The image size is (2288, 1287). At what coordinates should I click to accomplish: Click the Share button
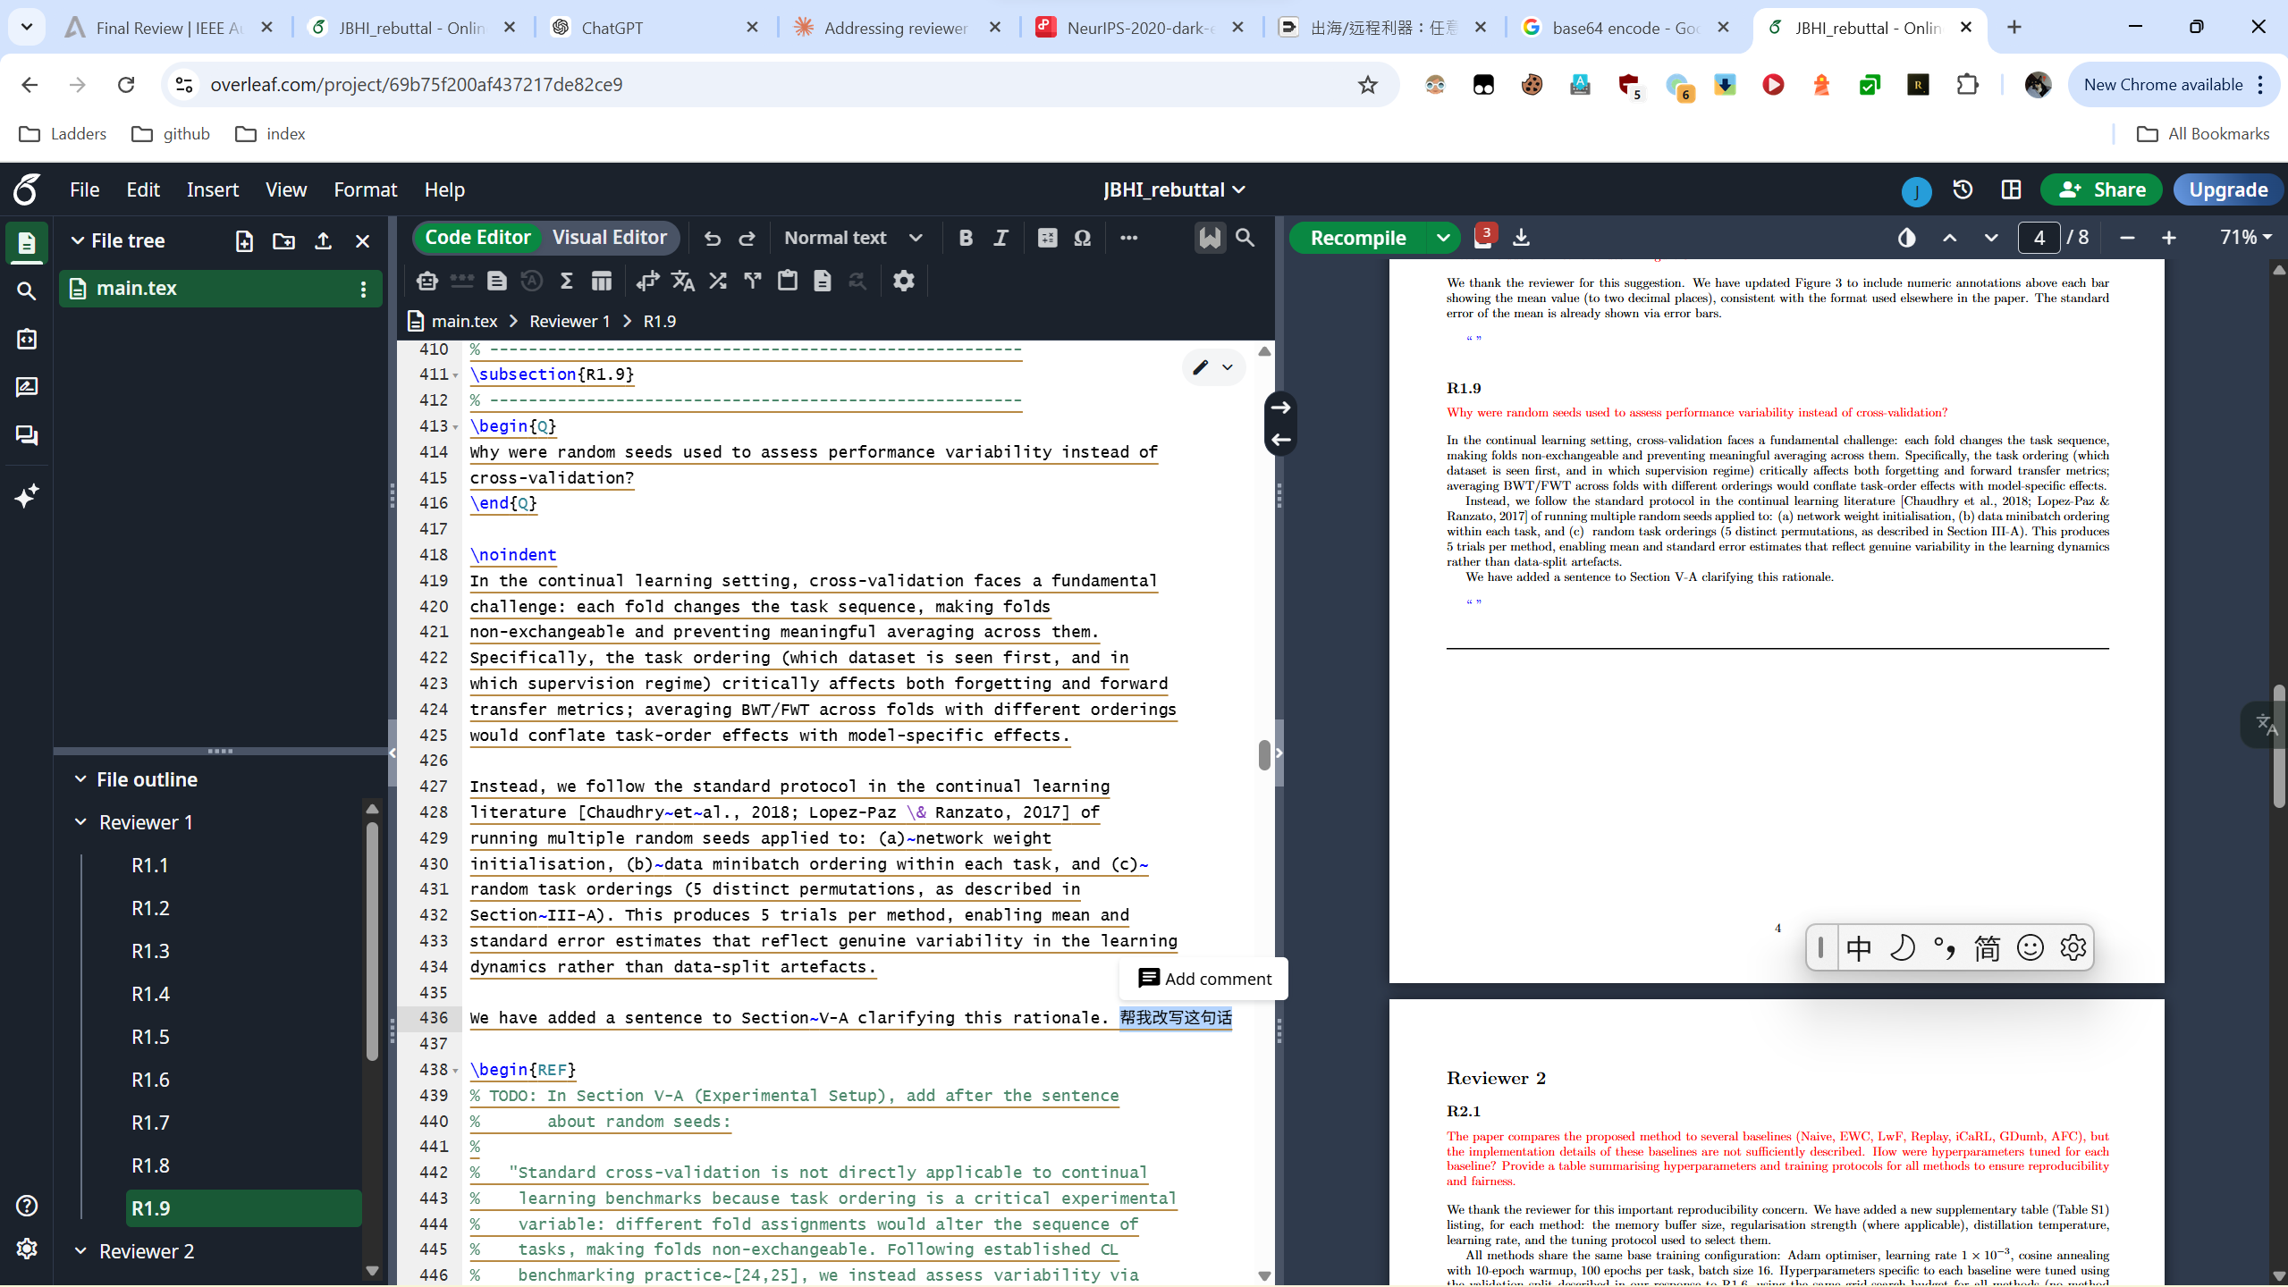2100,189
